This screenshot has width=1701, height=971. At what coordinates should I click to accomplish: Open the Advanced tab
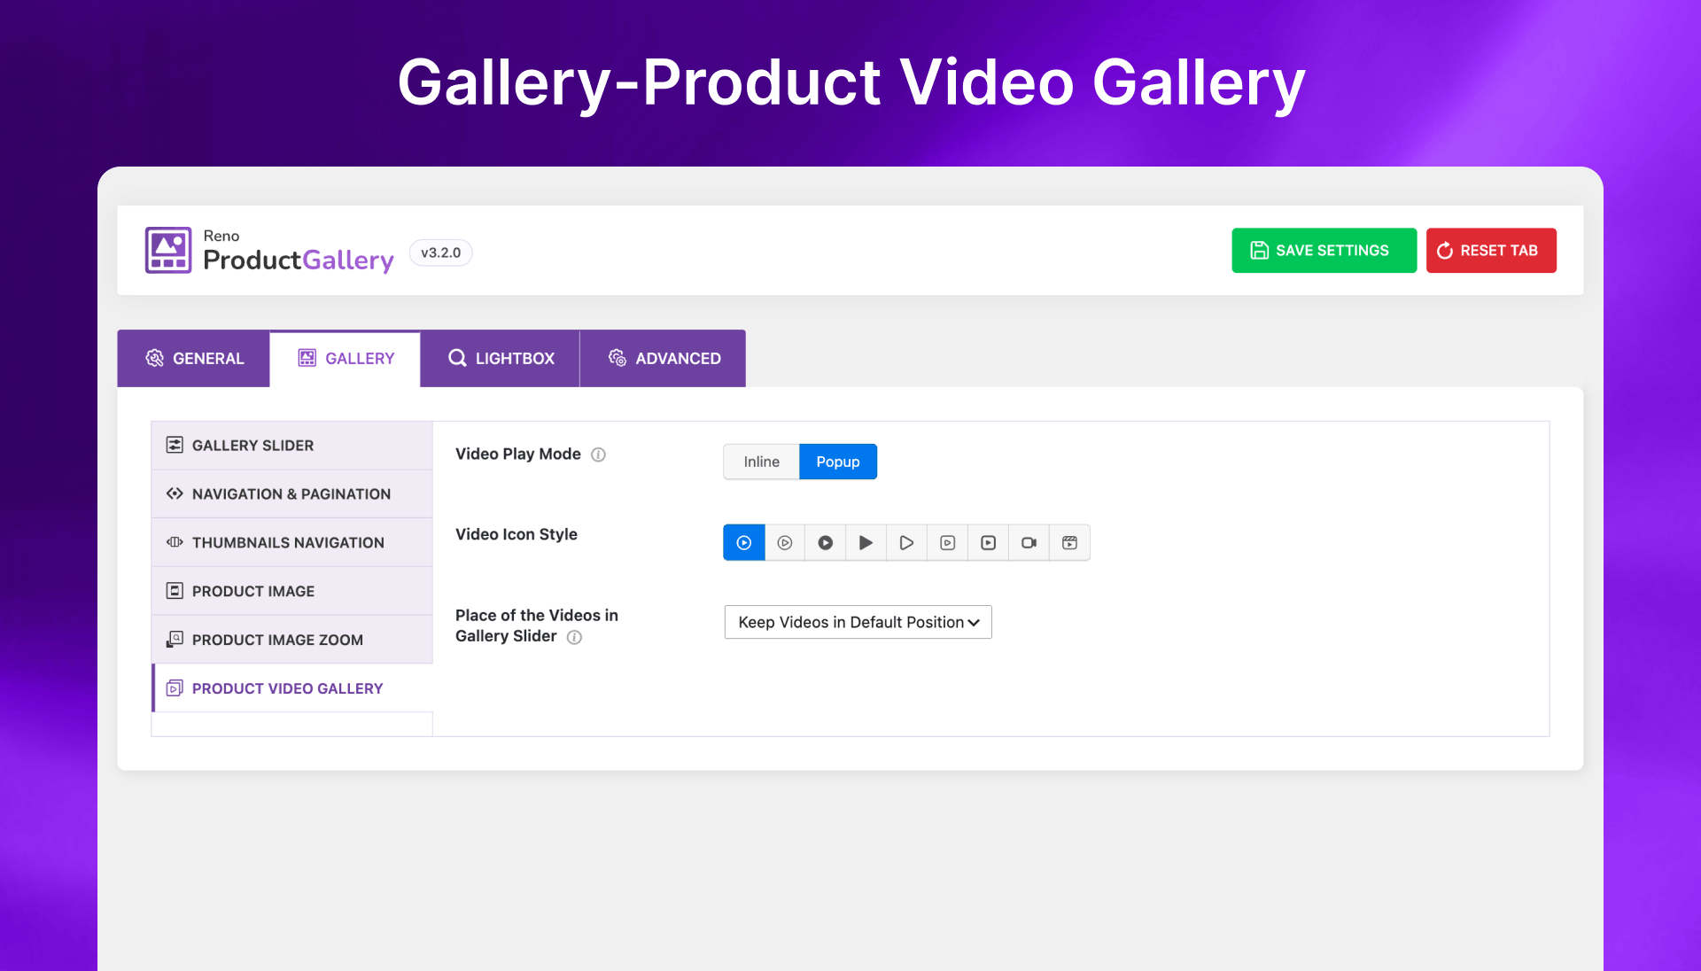coord(664,358)
